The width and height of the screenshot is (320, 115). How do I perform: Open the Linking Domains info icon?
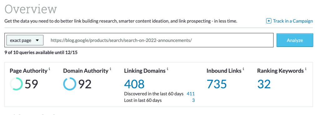167,69
